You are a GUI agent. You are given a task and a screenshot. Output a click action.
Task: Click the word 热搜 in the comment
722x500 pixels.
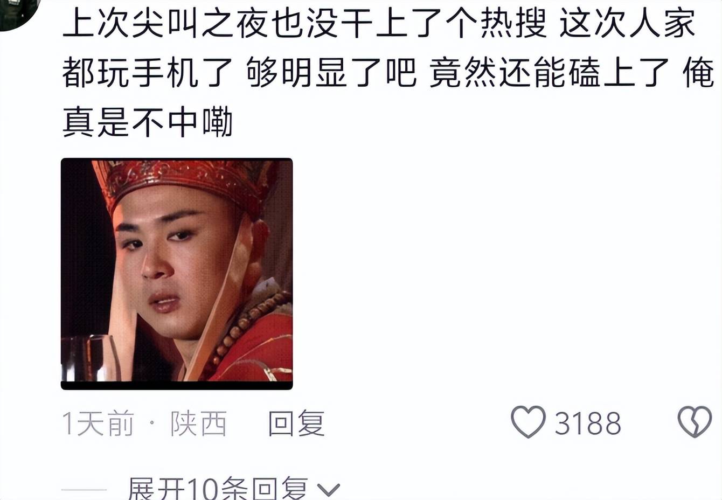pyautogui.click(x=513, y=24)
